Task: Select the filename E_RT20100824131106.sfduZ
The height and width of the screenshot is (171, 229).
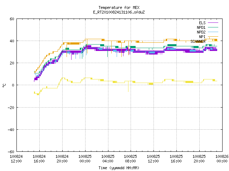Action: 119,12
